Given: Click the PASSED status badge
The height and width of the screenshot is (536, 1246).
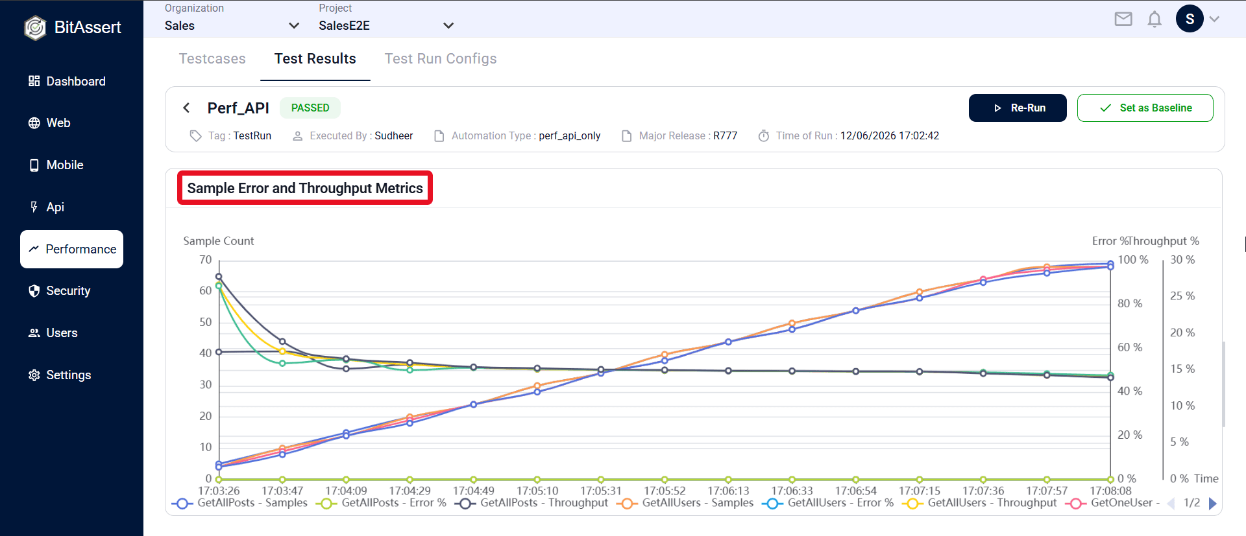Looking at the screenshot, I should point(310,108).
